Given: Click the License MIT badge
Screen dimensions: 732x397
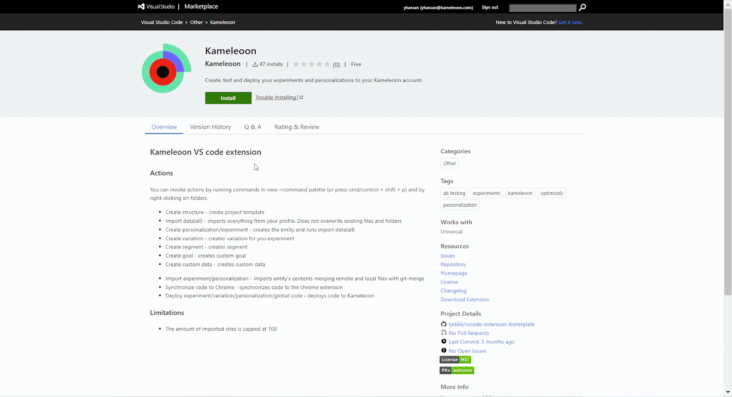Looking at the screenshot, I should 455,360.
